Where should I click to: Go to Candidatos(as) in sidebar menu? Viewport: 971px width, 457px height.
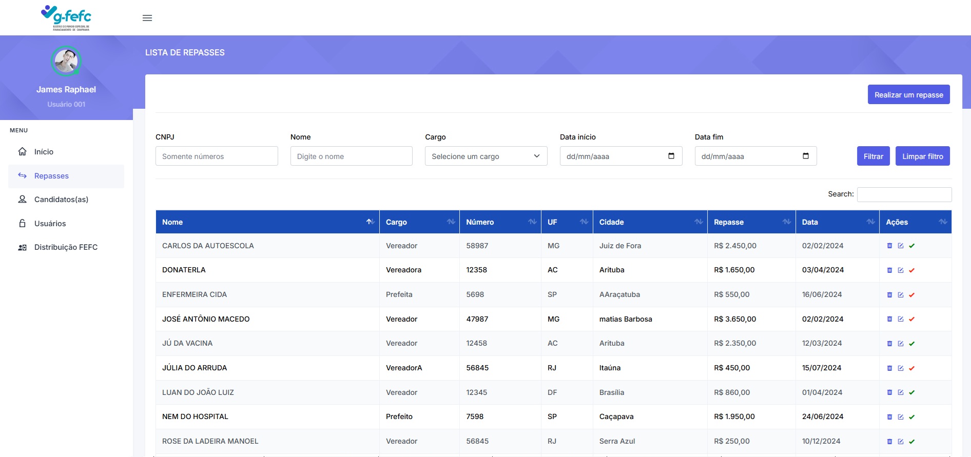coord(61,200)
